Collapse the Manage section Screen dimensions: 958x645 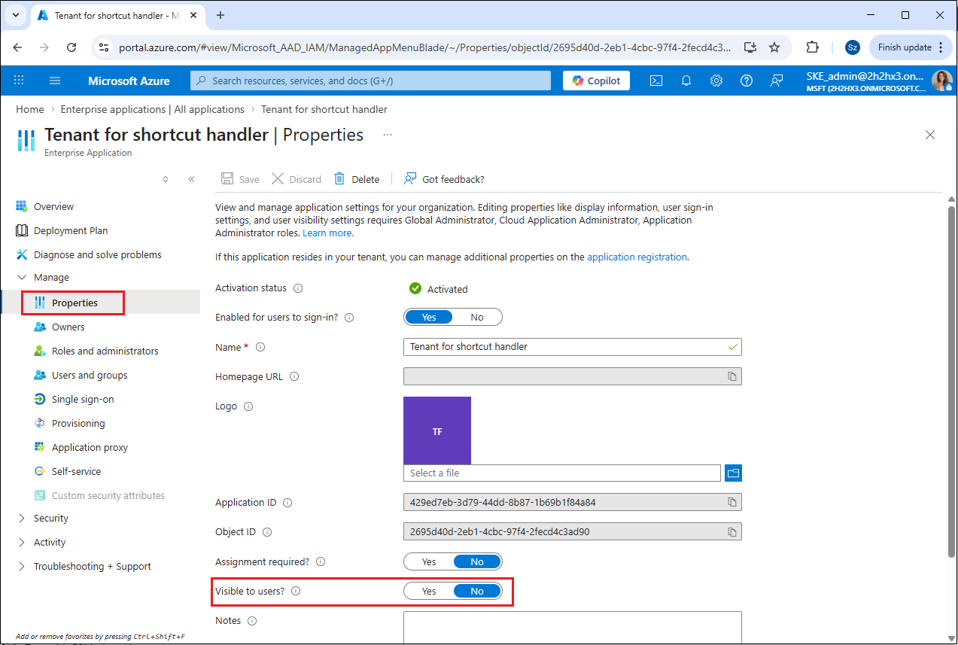click(x=22, y=277)
